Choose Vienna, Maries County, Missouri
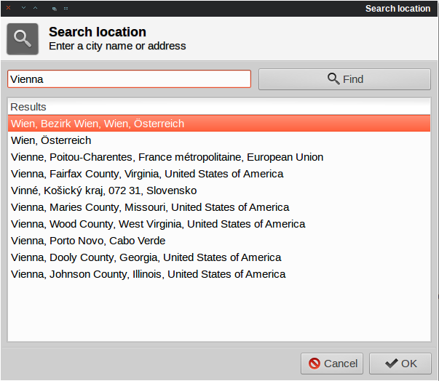 click(219, 207)
